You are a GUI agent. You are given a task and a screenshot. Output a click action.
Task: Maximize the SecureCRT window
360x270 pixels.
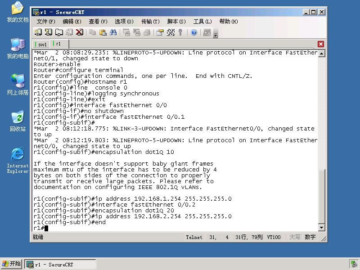313,12
